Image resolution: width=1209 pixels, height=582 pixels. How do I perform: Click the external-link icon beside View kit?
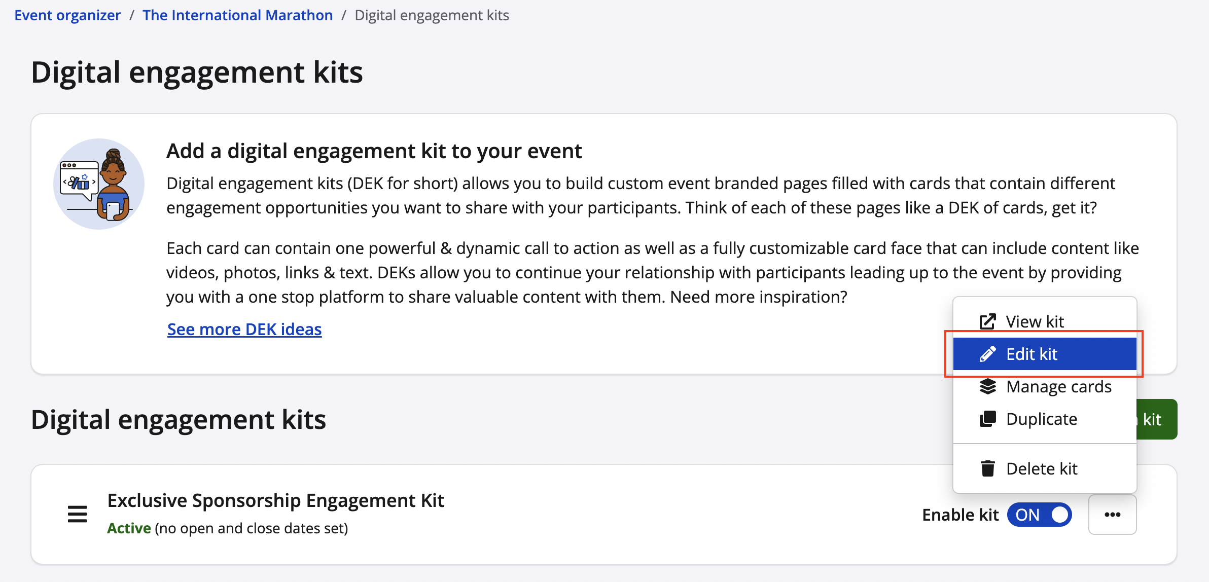point(987,321)
